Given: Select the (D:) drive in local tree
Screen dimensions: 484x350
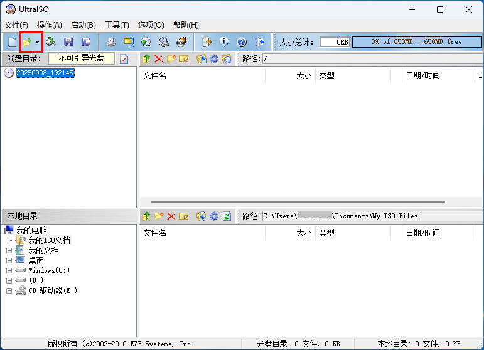Looking at the screenshot, I should pyautogui.click(x=36, y=280).
